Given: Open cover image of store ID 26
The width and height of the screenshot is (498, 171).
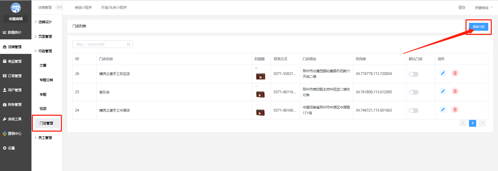Looking at the screenshot, I should 260,76.
